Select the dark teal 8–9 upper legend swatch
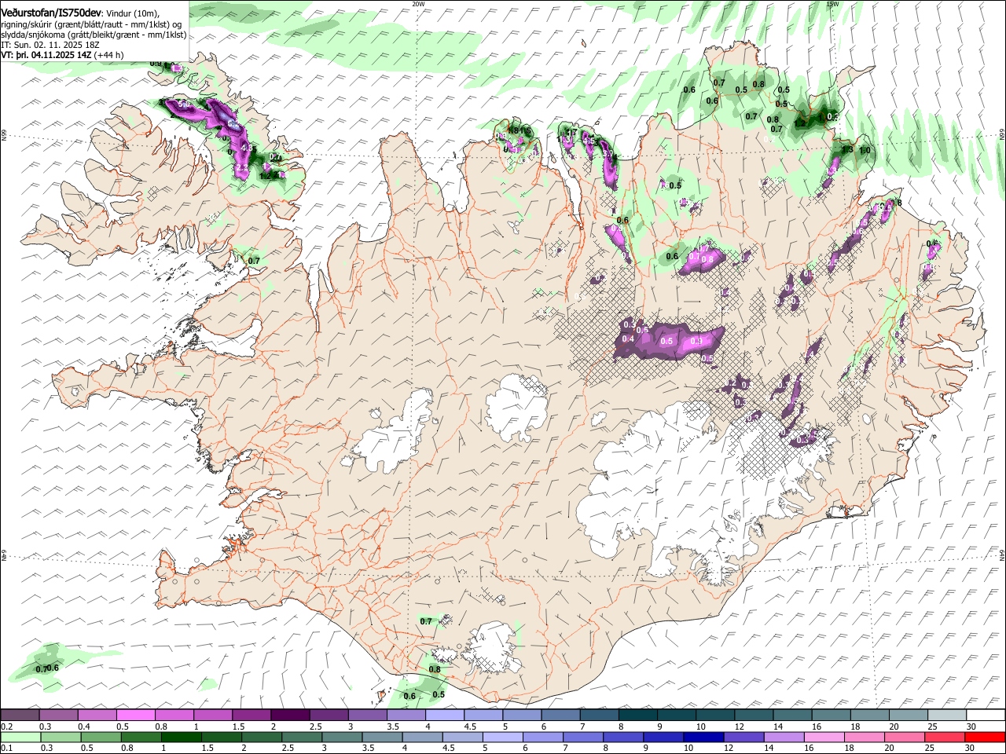Image resolution: width=1006 pixels, height=754 pixels. [x=637, y=716]
